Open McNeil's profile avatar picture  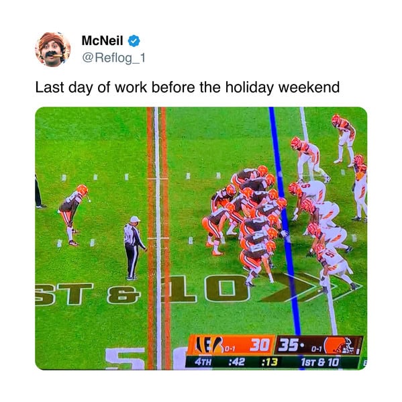(x=53, y=50)
